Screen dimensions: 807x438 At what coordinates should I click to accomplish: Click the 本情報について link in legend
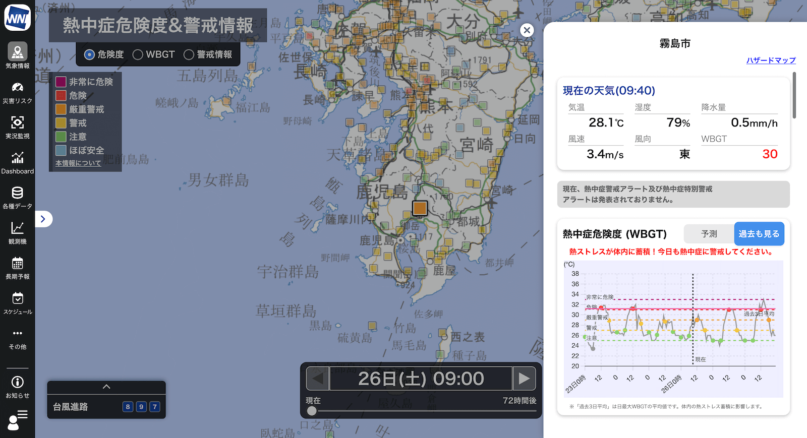click(x=78, y=163)
